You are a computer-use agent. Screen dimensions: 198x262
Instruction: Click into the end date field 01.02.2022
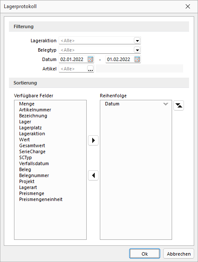point(120,59)
